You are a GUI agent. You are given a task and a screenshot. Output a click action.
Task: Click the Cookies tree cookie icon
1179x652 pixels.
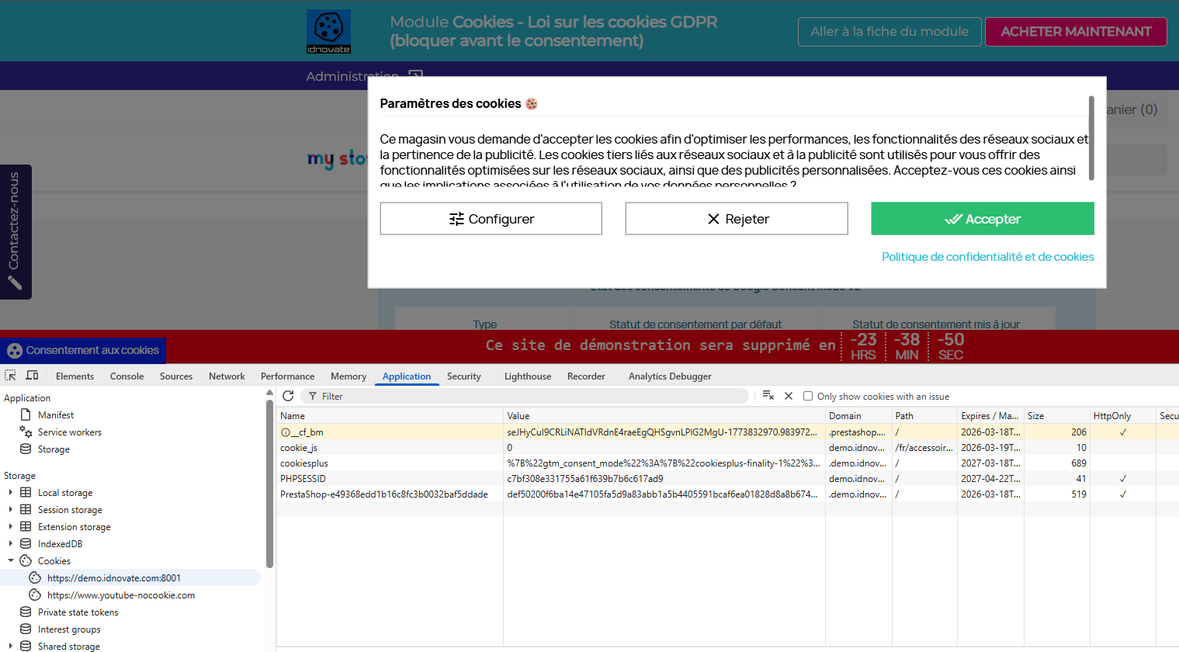pyautogui.click(x=26, y=560)
